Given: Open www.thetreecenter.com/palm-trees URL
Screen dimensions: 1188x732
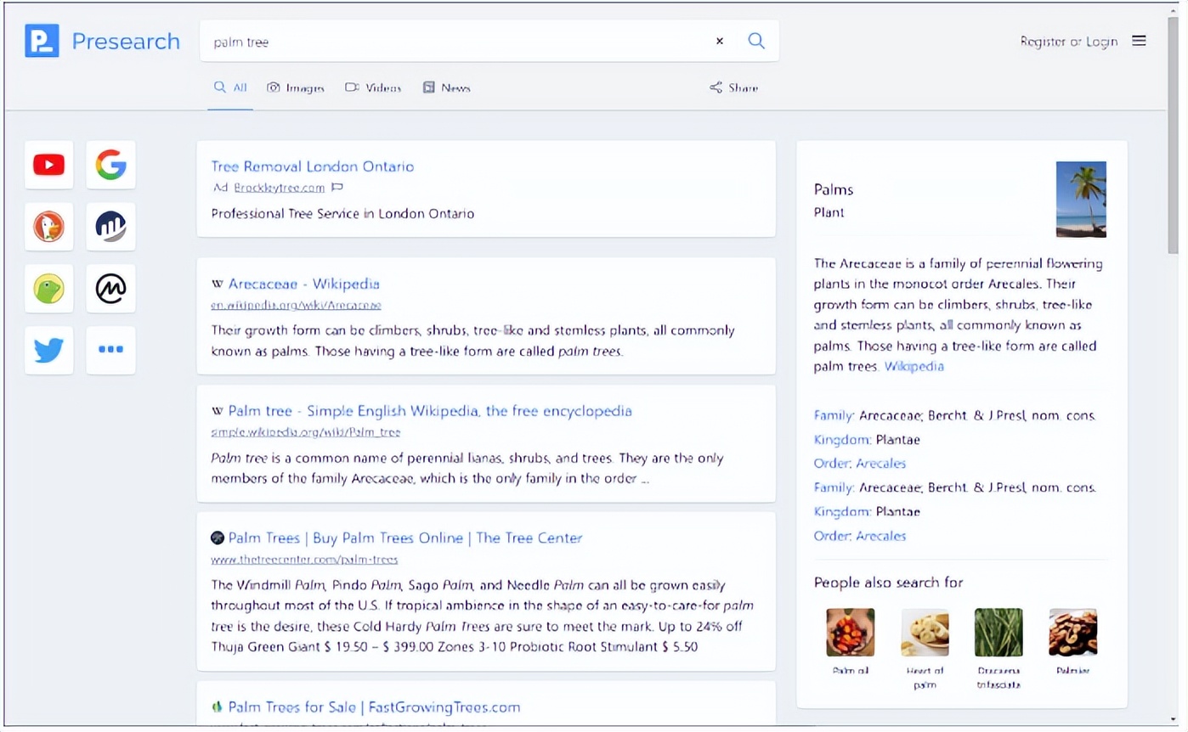Looking at the screenshot, I should [304, 560].
